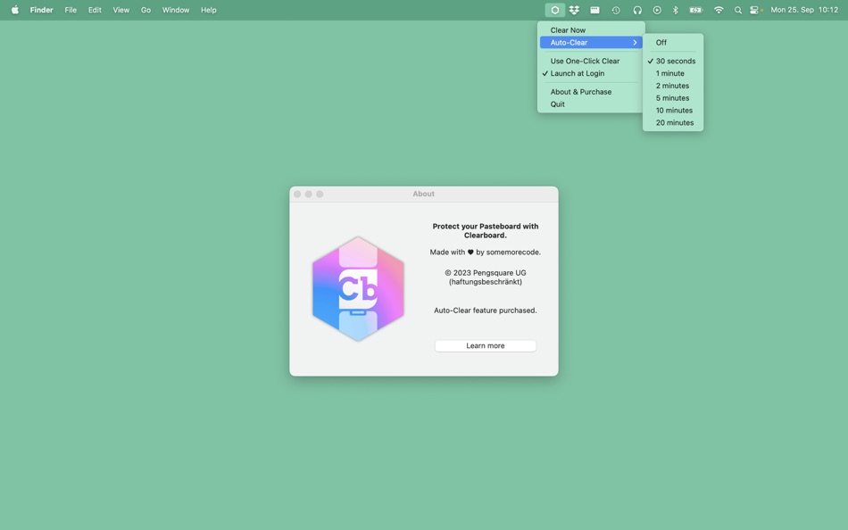The width and height of the screenshot is (848, 530).
Task: Open the View menu
Action: [x=121, y=10]
